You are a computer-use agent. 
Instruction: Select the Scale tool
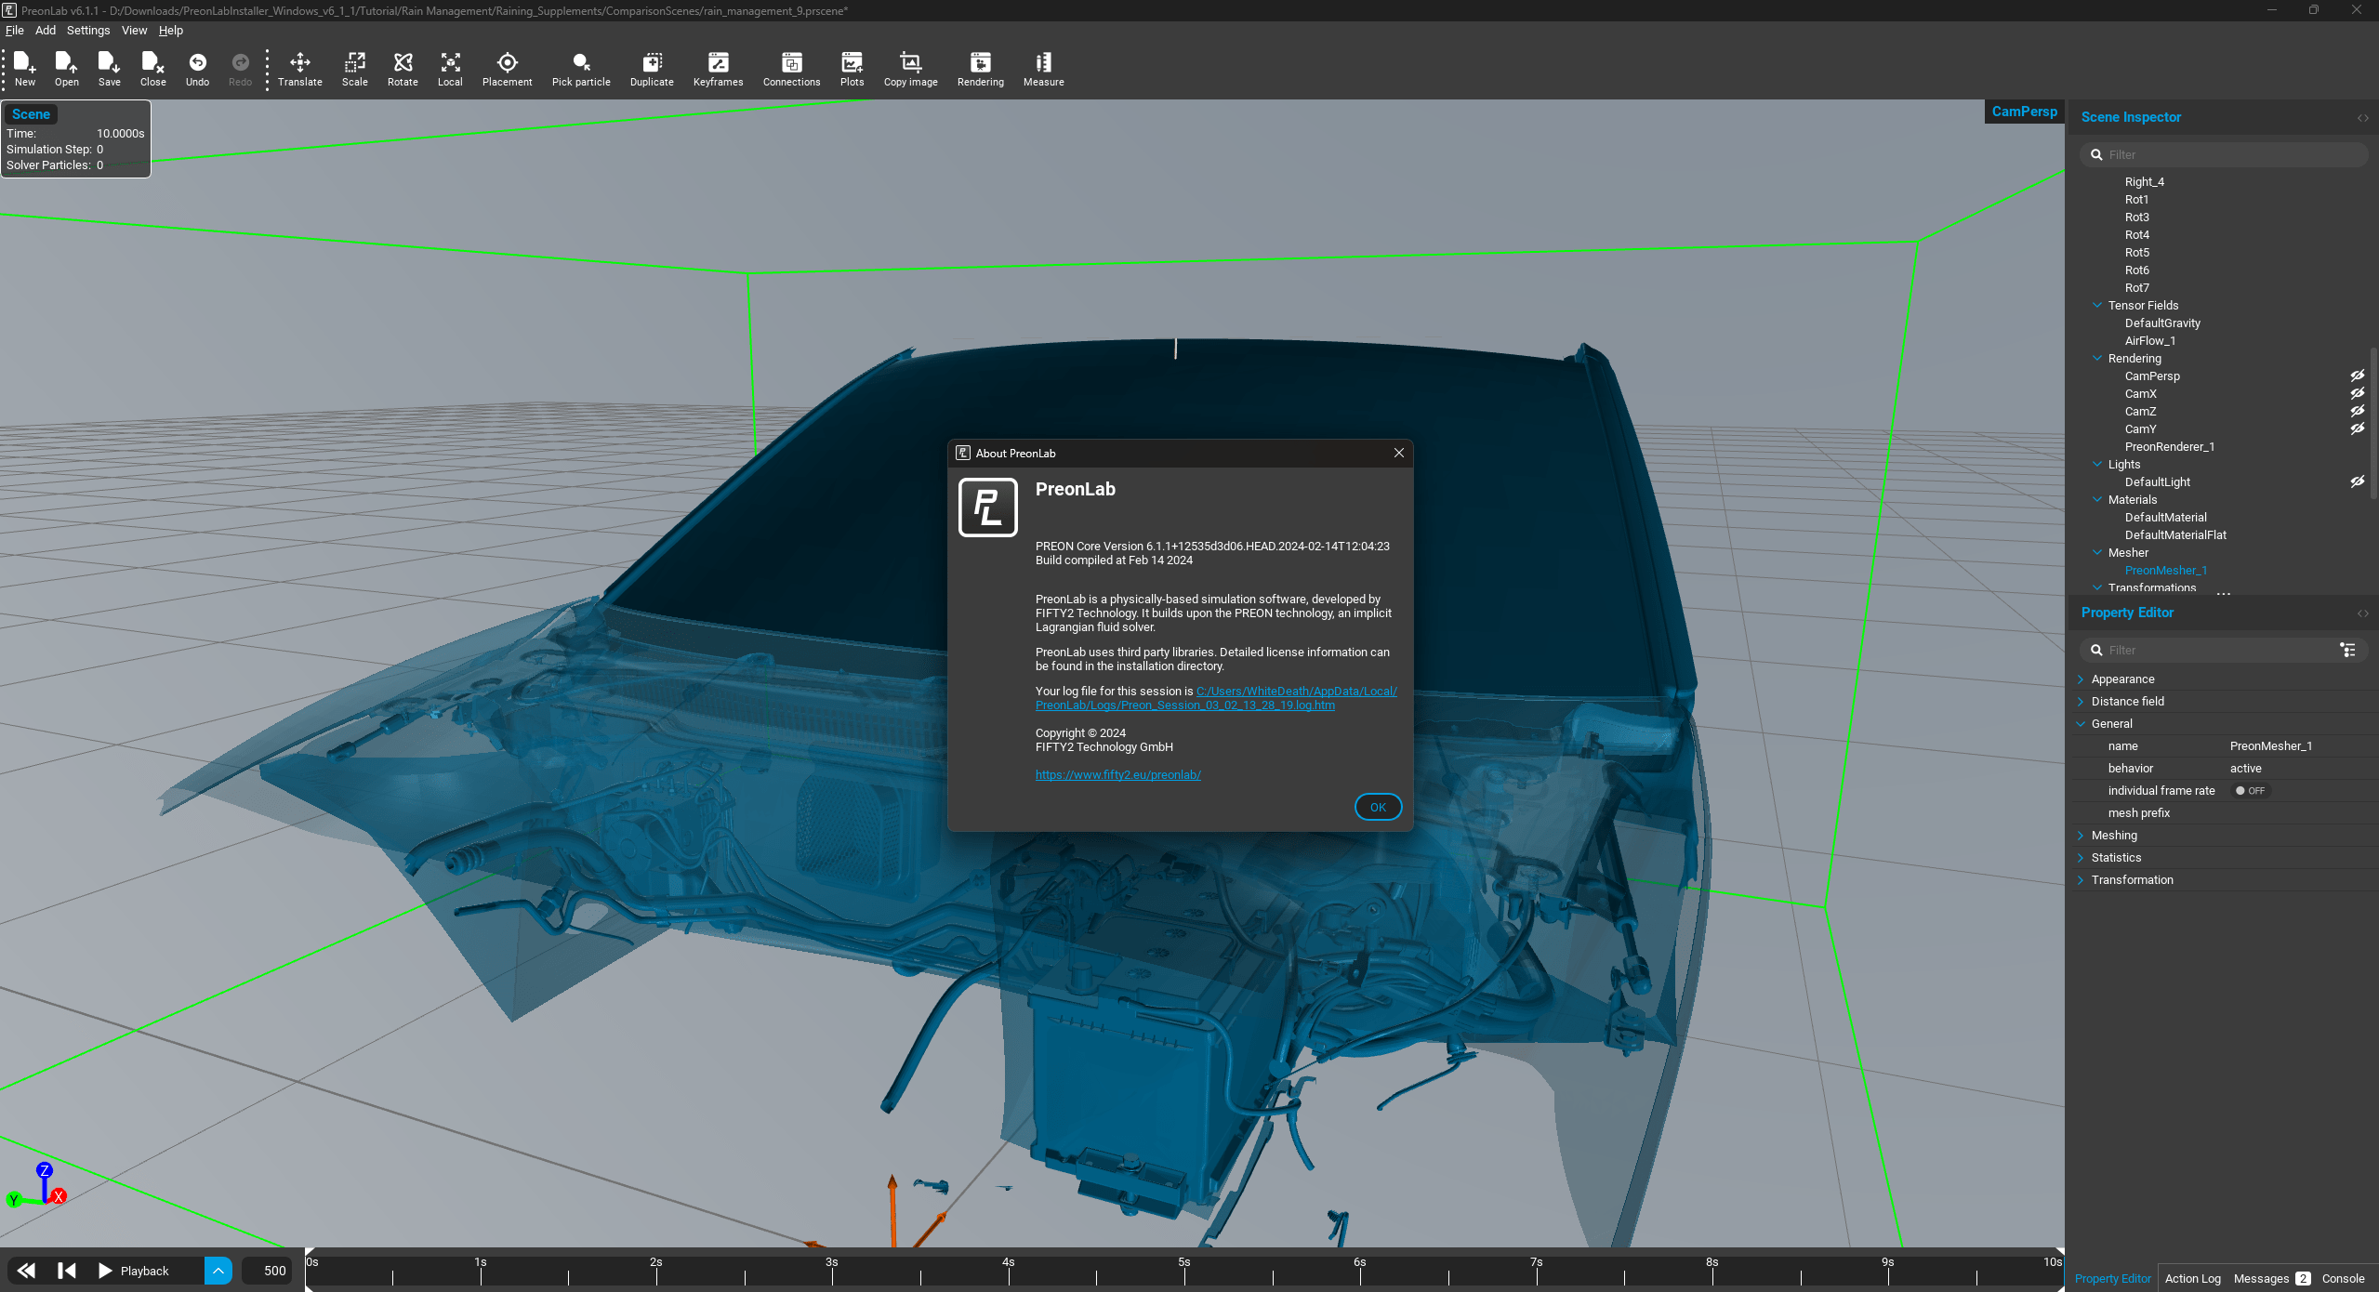point(354,69)
